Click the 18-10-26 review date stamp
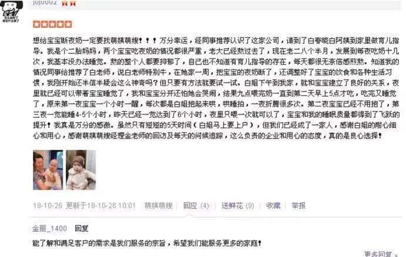The image size is (406, 257). click(x=48, y=205)
